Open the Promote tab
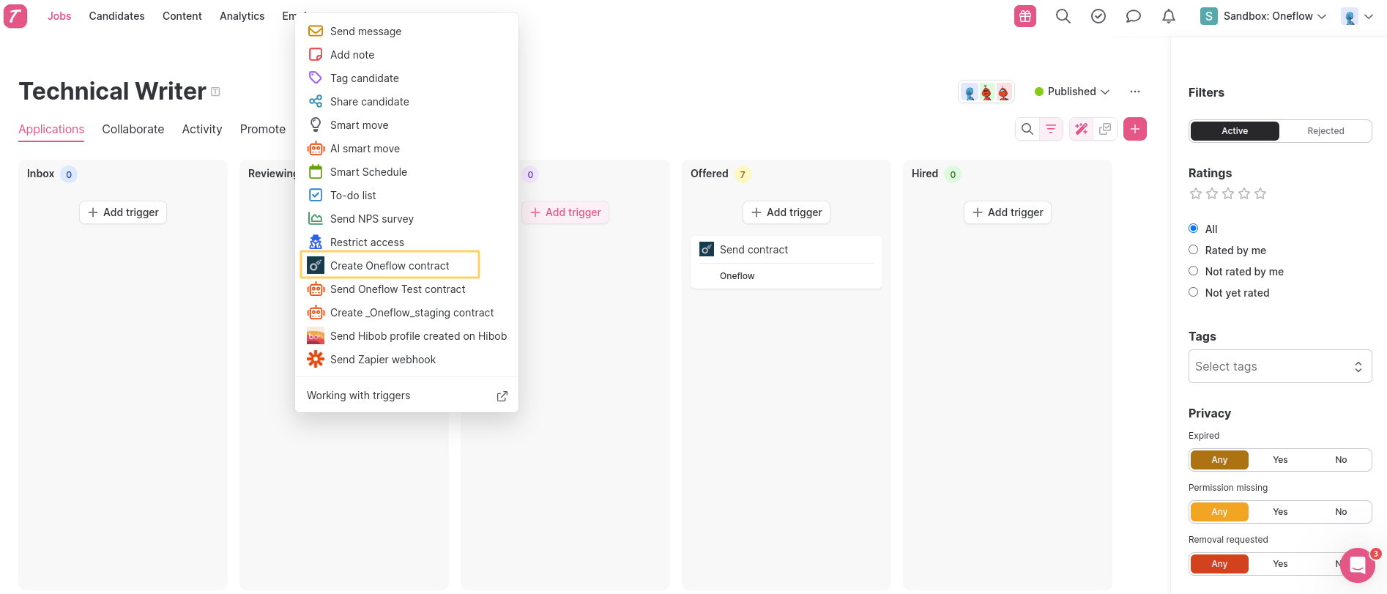The height and width of the screenshot is (594, 1387). pos(263,129)
